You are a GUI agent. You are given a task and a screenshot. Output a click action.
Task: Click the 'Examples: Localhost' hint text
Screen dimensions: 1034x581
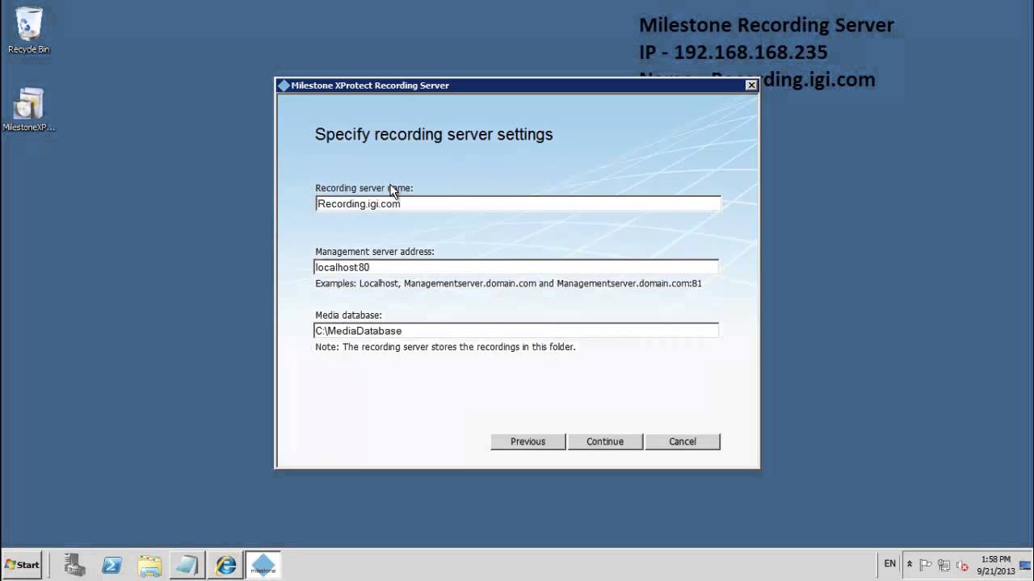(508, 283)
